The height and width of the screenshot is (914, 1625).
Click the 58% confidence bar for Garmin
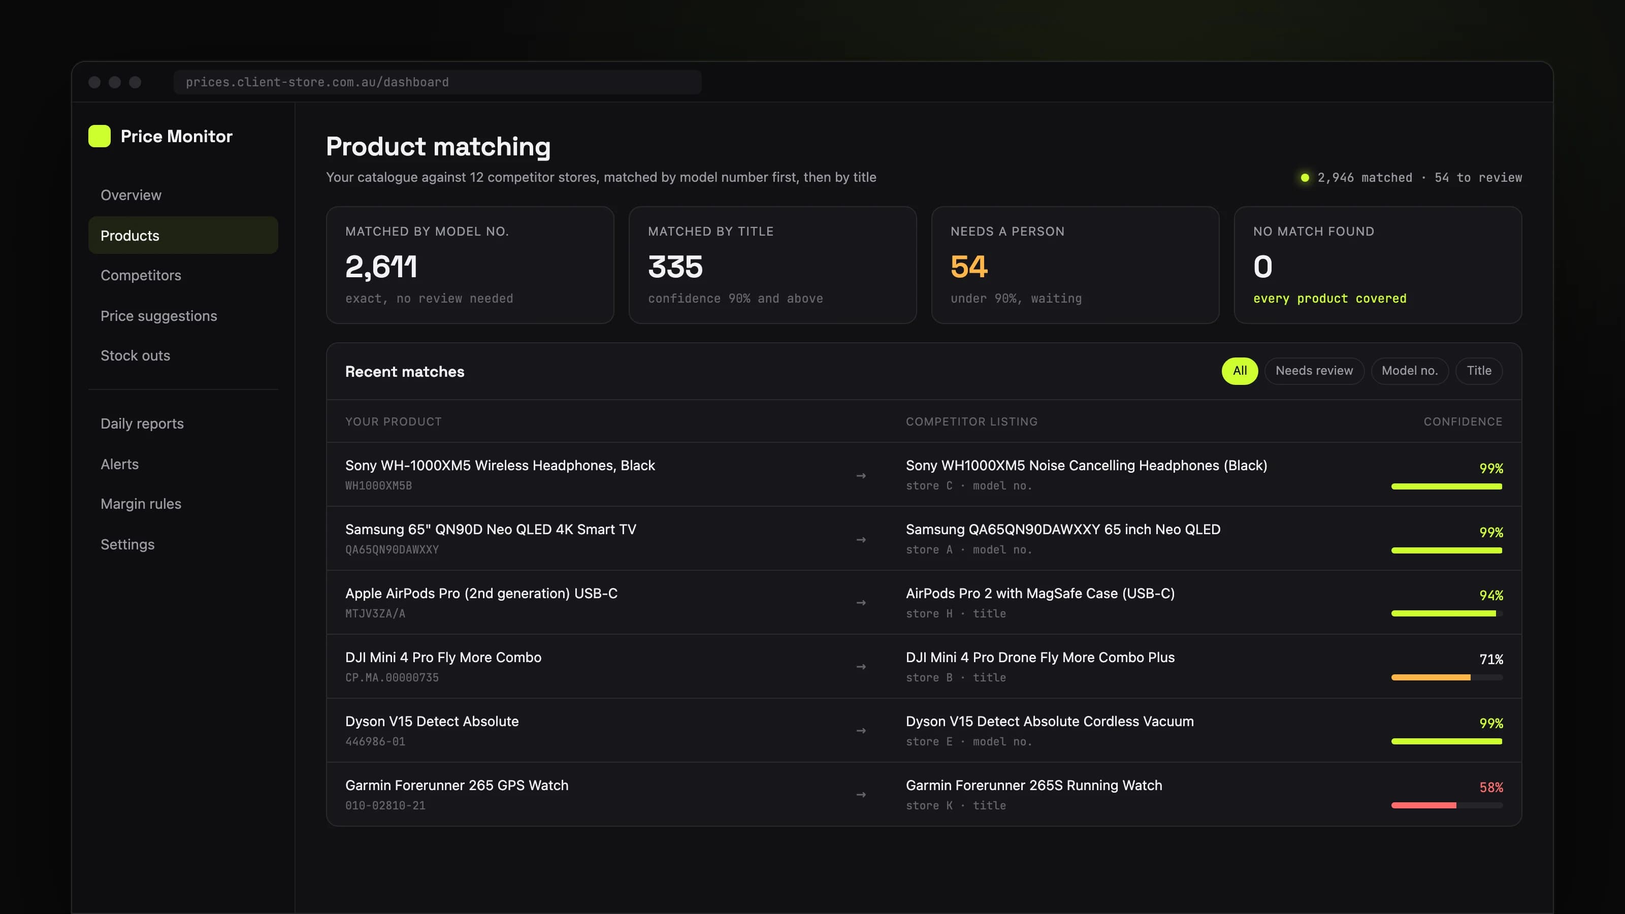[1446, 805]
